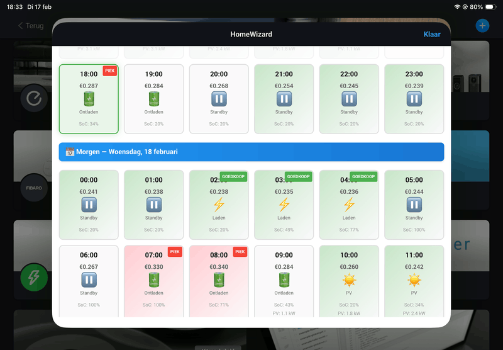Tap the GOEDKOOP badge on 02:00

coord(233,177)
